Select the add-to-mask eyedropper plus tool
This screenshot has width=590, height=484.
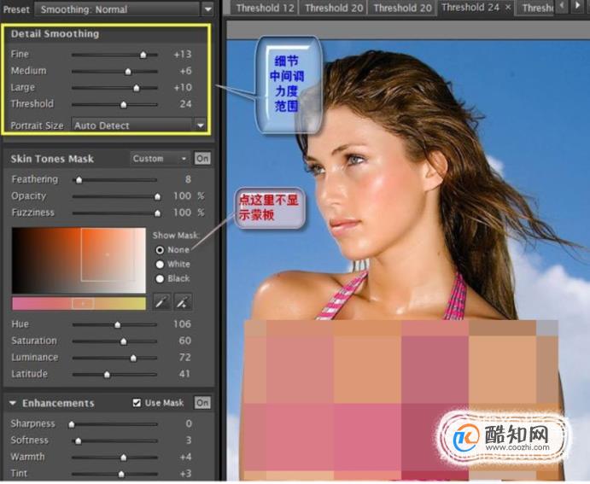tap(184, 302)
